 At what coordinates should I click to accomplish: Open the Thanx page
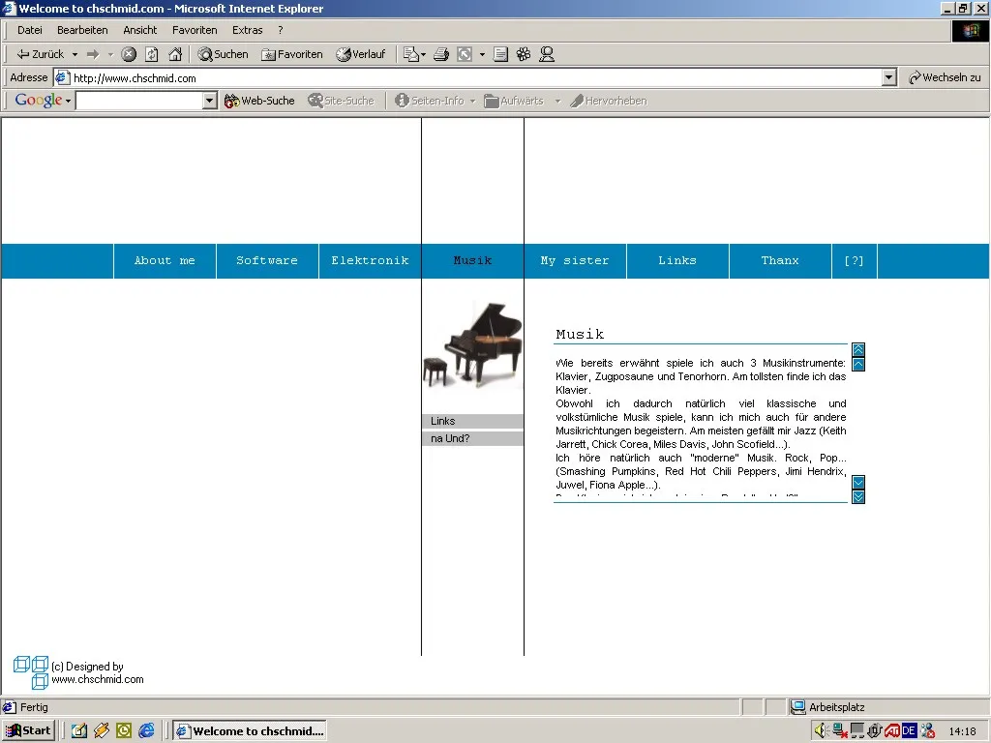pos(780,261)
